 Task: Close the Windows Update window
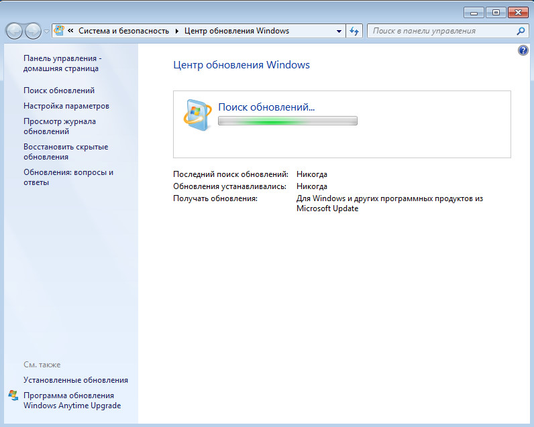click(518, 13)
